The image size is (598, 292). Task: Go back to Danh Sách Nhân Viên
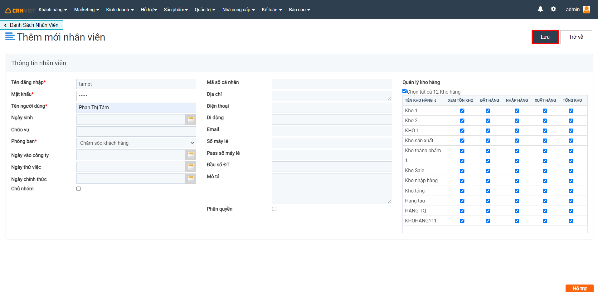pos(32,25)
